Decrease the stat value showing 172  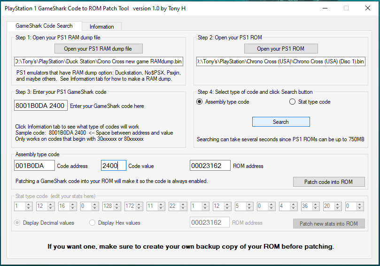tap(139, 208)
